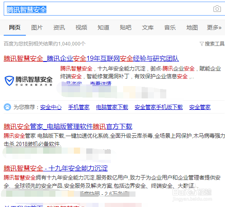Viewport: 225px width, 207px height.
Task: Open 搜索工具 search tools
Action: tap(214, 44)
